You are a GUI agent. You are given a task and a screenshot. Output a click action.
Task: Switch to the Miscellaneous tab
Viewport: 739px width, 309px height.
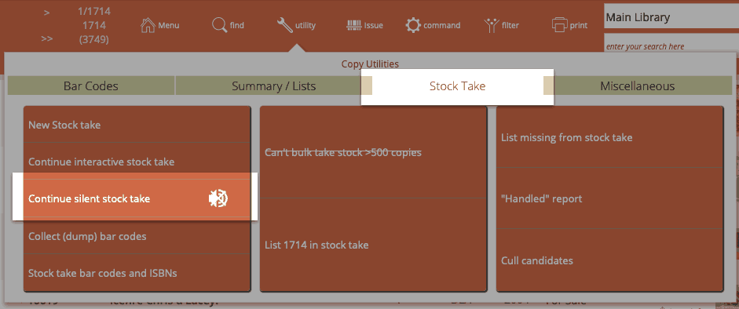click(x=637, y=86)
